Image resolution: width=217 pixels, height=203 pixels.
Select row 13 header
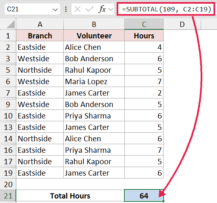pyautogui.click(x=8, y=127)
